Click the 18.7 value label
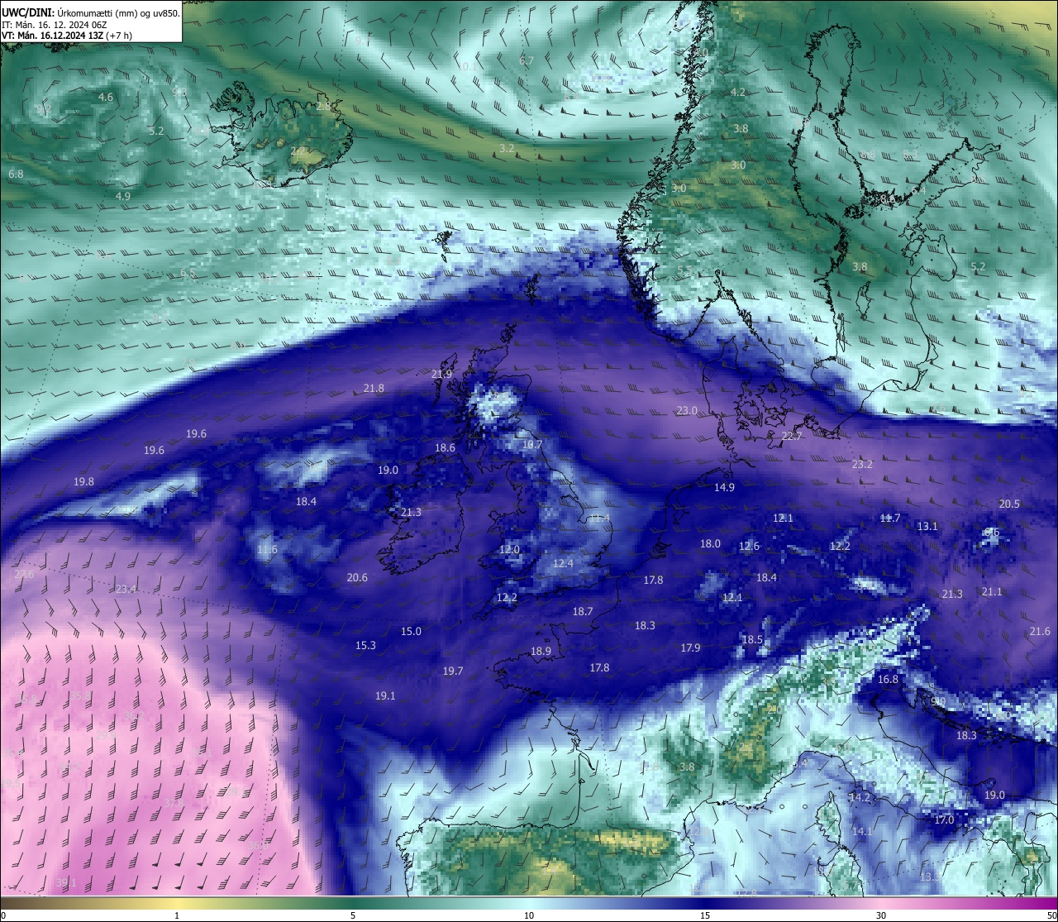The image size is (1058, 922). (583, 611)
